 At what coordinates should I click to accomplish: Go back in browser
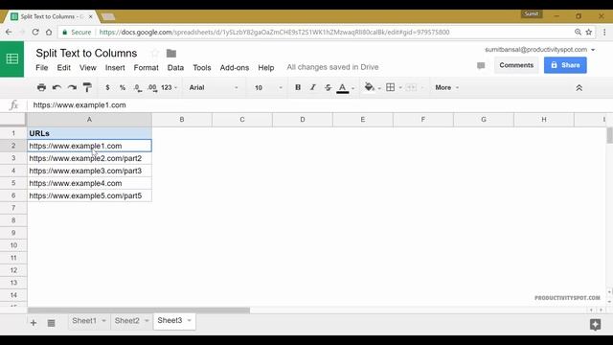9,32
